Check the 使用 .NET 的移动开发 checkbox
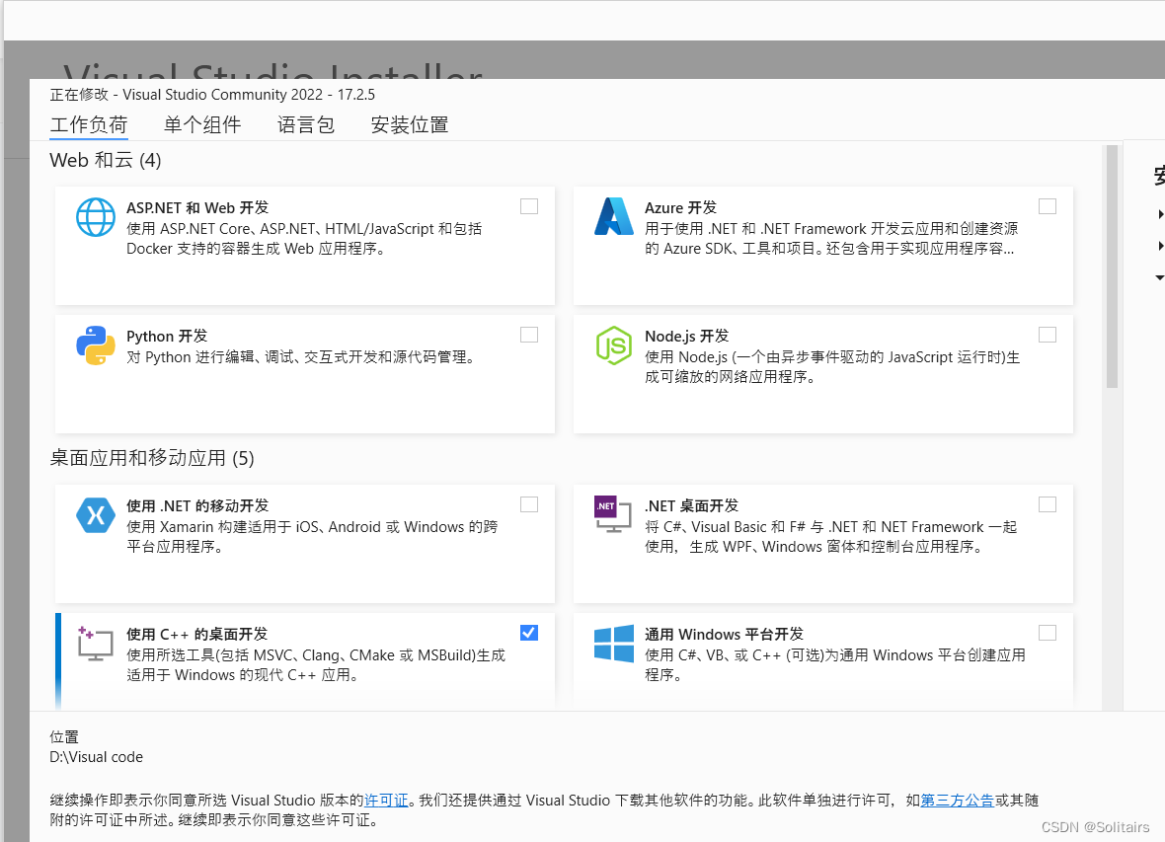The image size is (1165, 842). coord(529,504)
